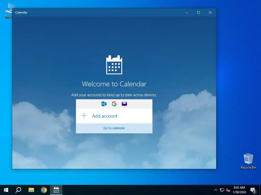Select the Recycle Bin desktop icon

pos(248,161)
